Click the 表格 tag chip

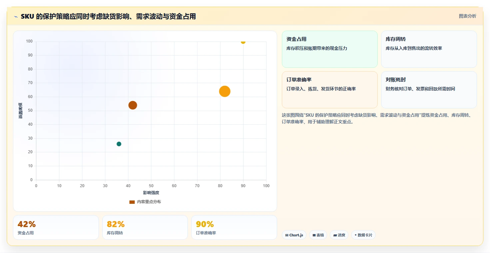click(318, 235)
